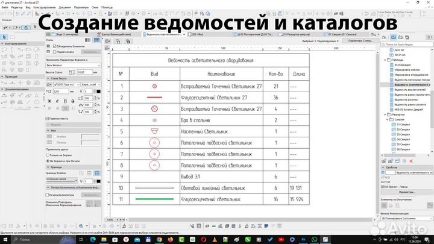Toggle Полосы background checkbox
This screenshot has width=434, height=244.
pos(55,142)
